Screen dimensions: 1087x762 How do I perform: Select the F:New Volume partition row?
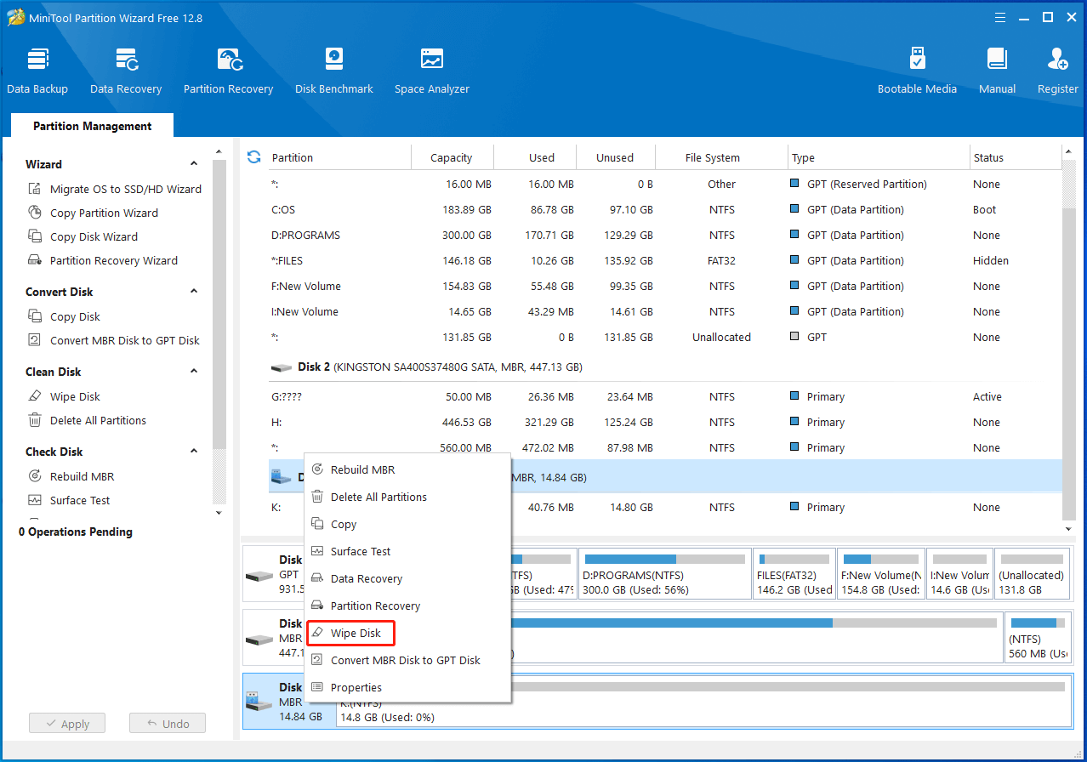coord(664,286)
